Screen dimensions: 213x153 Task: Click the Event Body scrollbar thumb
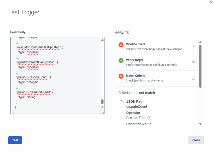(102, 102)
